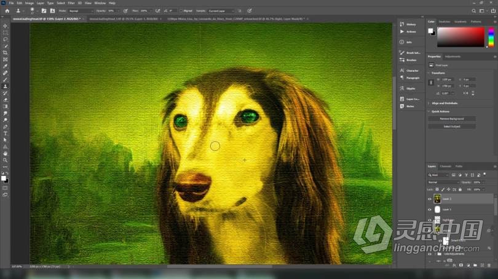The image size is (498, 279).
Task: Open the Image menu
Action: [x=30, y=3]
